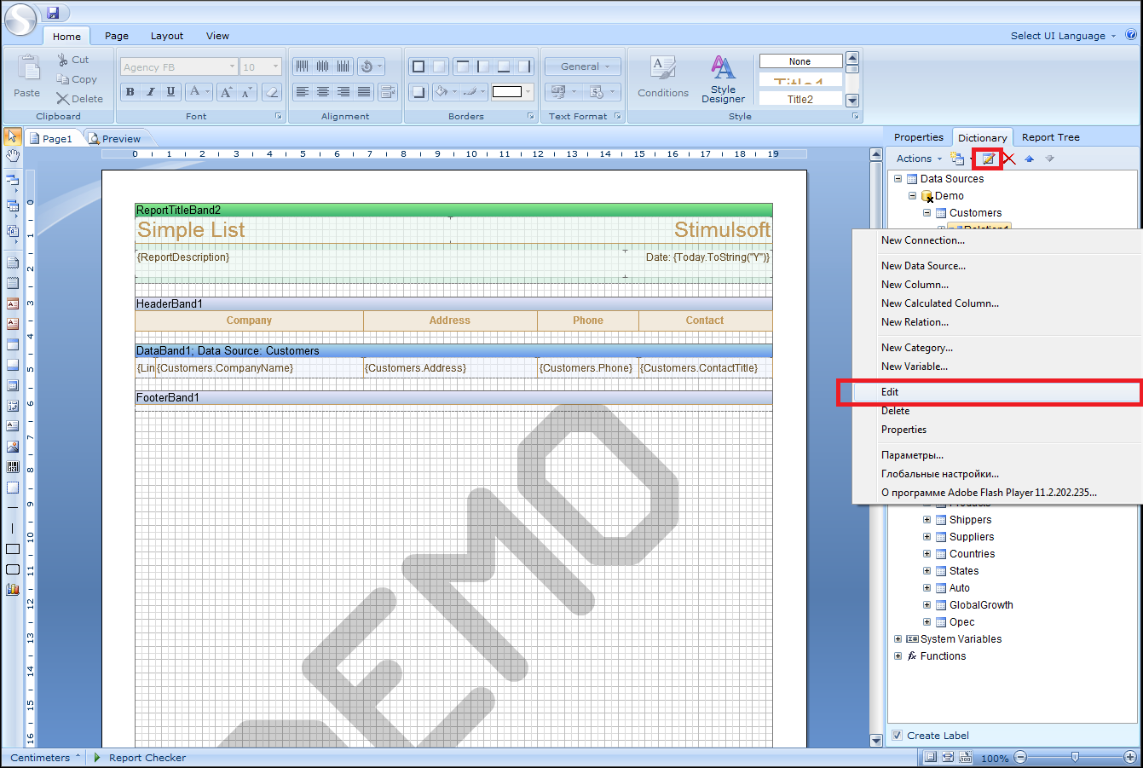The height and width of the screenshot is (768, 1143).
Task: Insert a bar chart component
Action: click(x=13, y=589)
